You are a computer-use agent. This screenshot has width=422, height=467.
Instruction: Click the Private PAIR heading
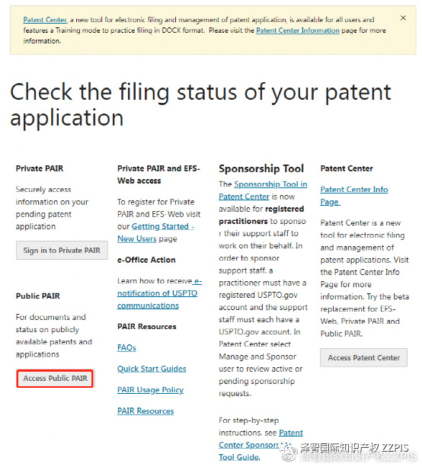point(40,168)
